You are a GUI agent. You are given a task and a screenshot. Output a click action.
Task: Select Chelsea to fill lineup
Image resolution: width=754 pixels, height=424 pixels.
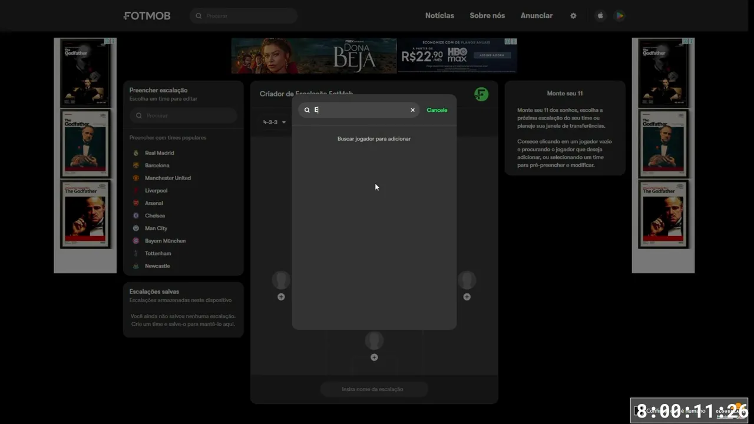point(155,216)
